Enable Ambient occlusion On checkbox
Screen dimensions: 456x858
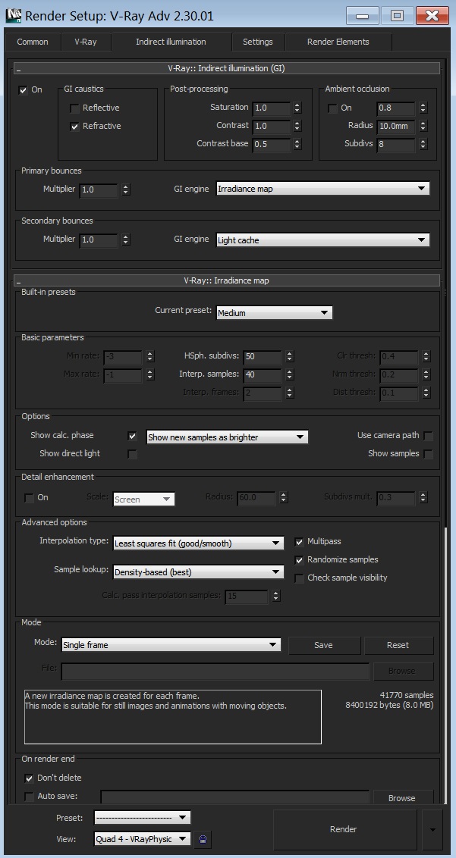[x=332, y=108]
